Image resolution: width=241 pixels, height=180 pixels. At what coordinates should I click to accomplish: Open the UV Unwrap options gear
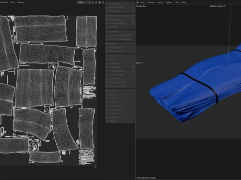133,19
